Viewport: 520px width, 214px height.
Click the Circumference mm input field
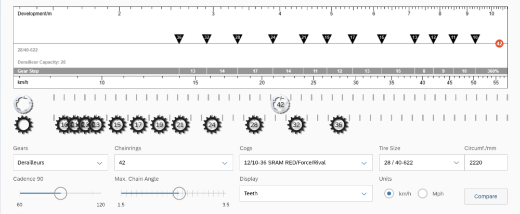coord(485,163)
